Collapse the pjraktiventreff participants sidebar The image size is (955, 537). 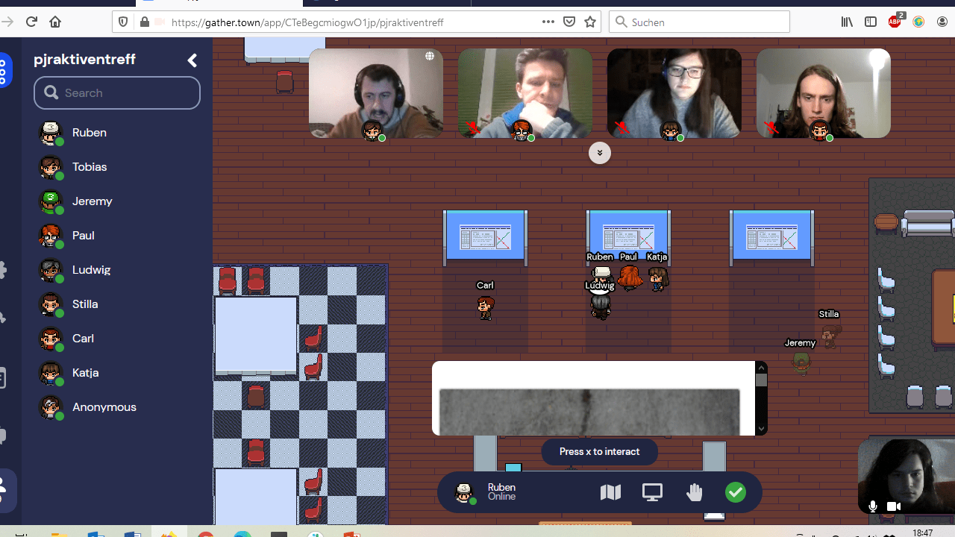[192, 60]
